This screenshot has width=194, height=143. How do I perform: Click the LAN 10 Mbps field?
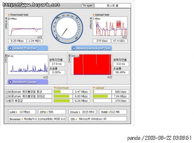[22, 112]
